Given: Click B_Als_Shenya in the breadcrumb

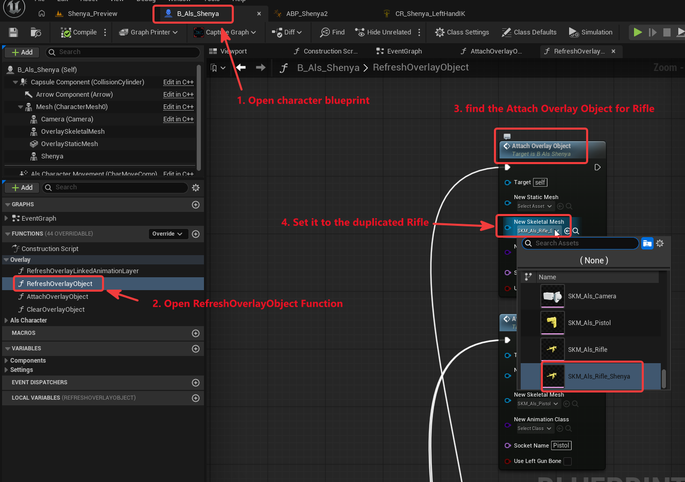Looking at the screenshot, I should [x=328, y=67].
